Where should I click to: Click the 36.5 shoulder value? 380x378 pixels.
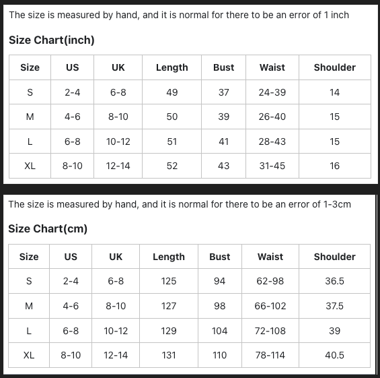coord(335,281)
